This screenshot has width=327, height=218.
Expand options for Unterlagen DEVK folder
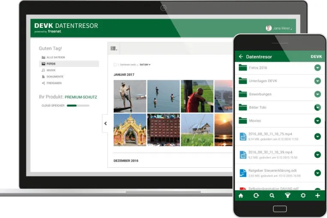coord(318,81)
